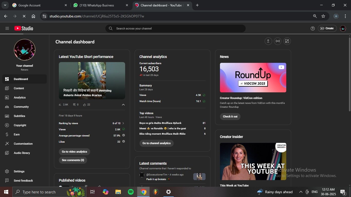Click the current subscribers count 16,503
The width and height of the screenshot is (351, 197).
click(149, 69)
